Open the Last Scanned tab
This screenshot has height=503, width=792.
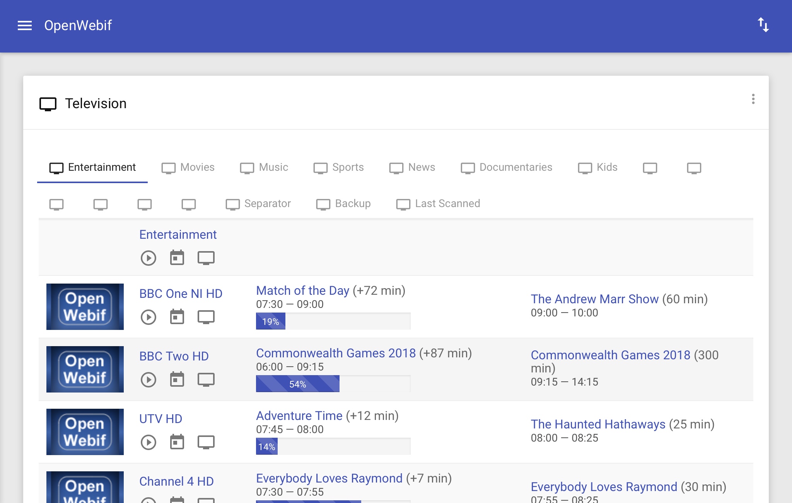click(x=438, y=204)
